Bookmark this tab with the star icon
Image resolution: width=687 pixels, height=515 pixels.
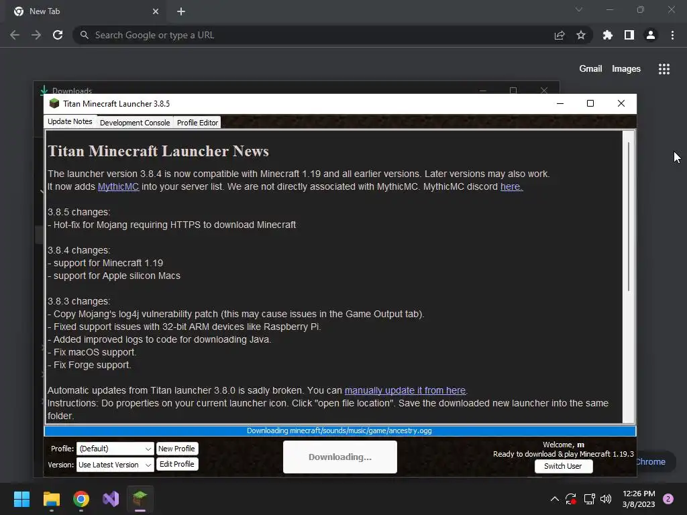[x=581, y=35]
